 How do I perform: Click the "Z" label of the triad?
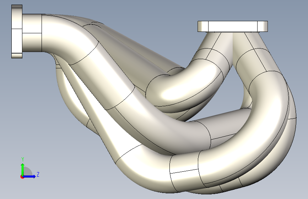click(x=38, y=174)
